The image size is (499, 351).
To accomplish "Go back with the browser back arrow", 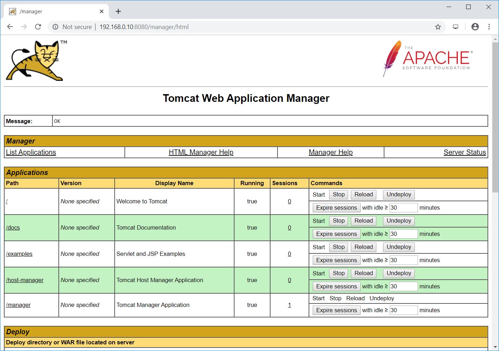I will click(10, 27).
